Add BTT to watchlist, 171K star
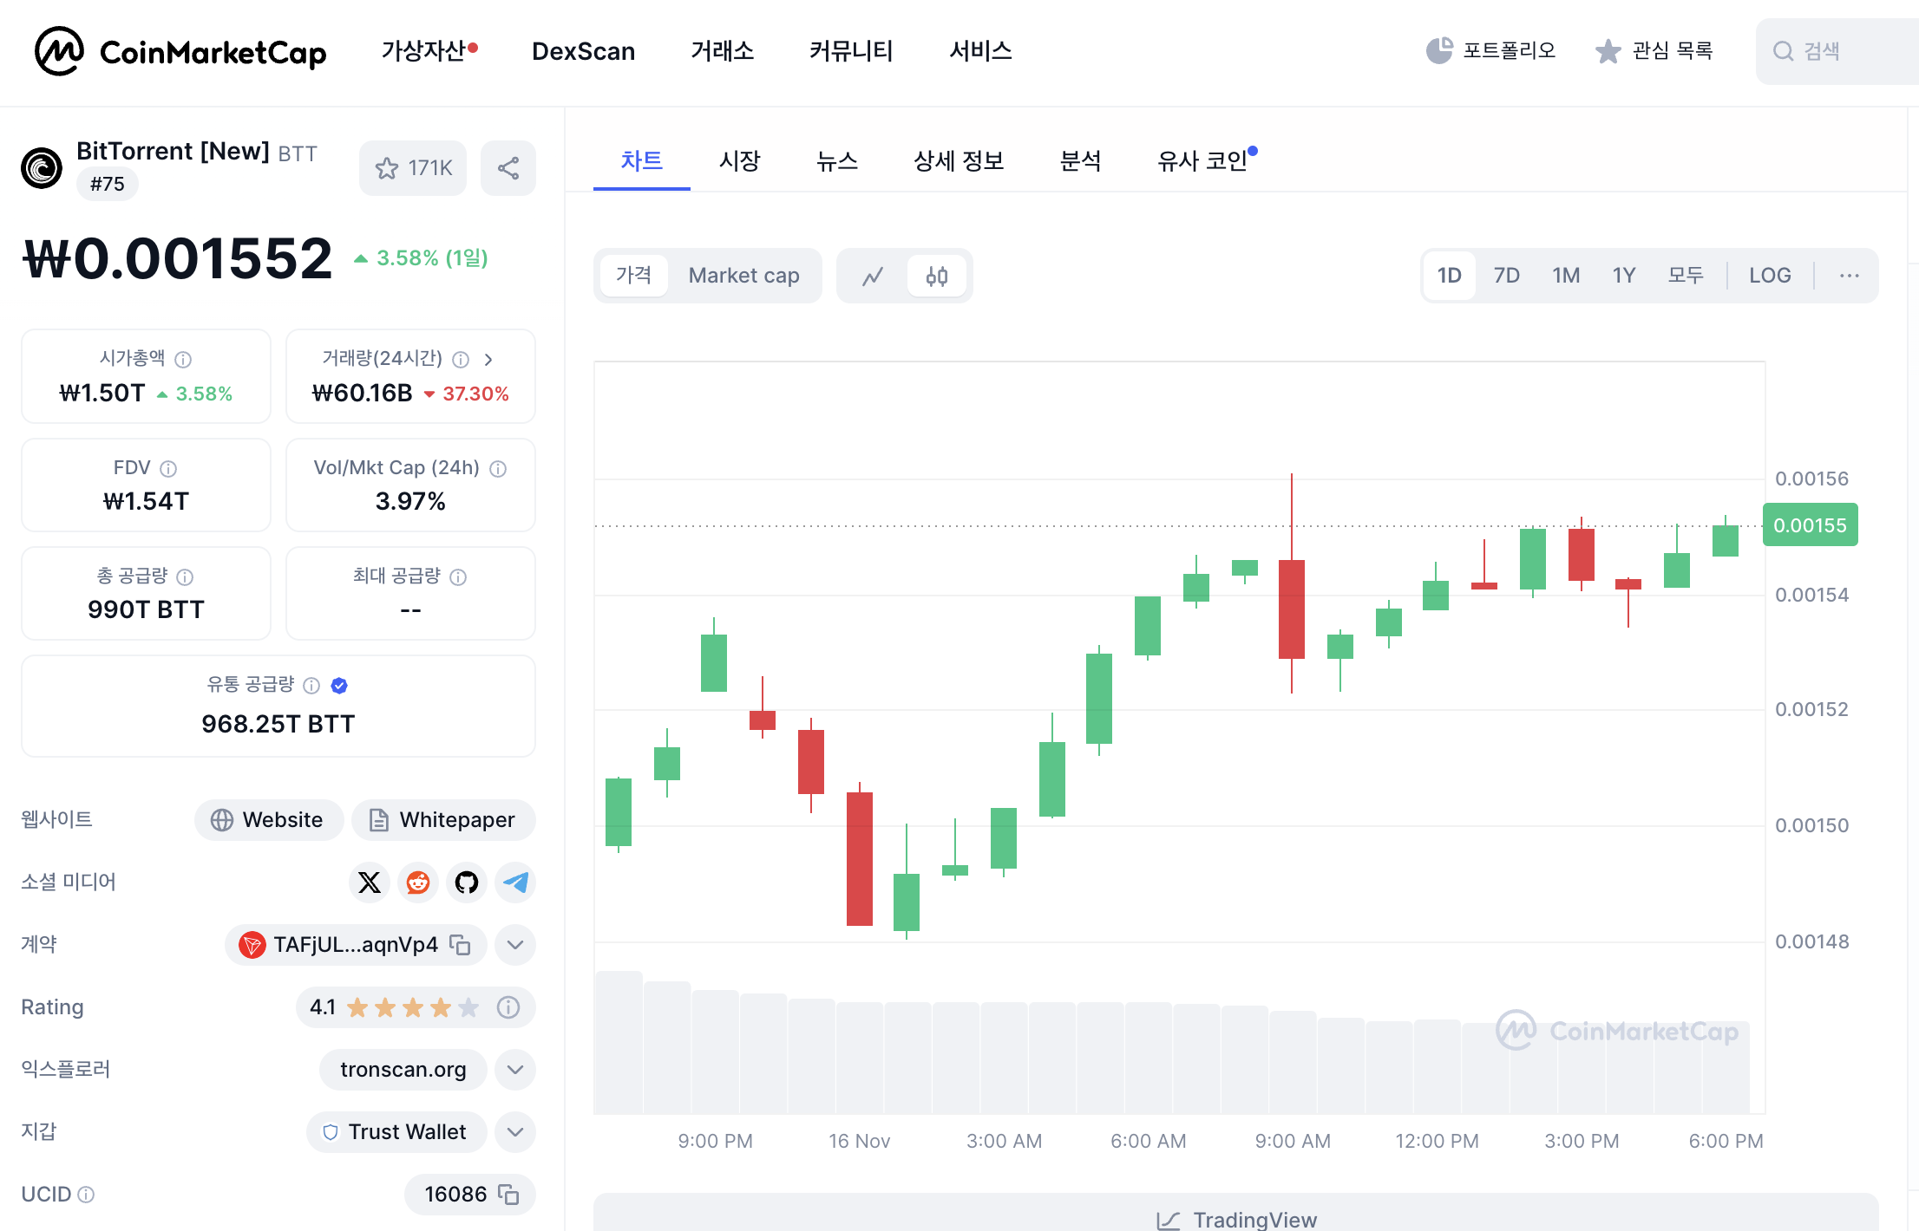 [x=413, y=168]
